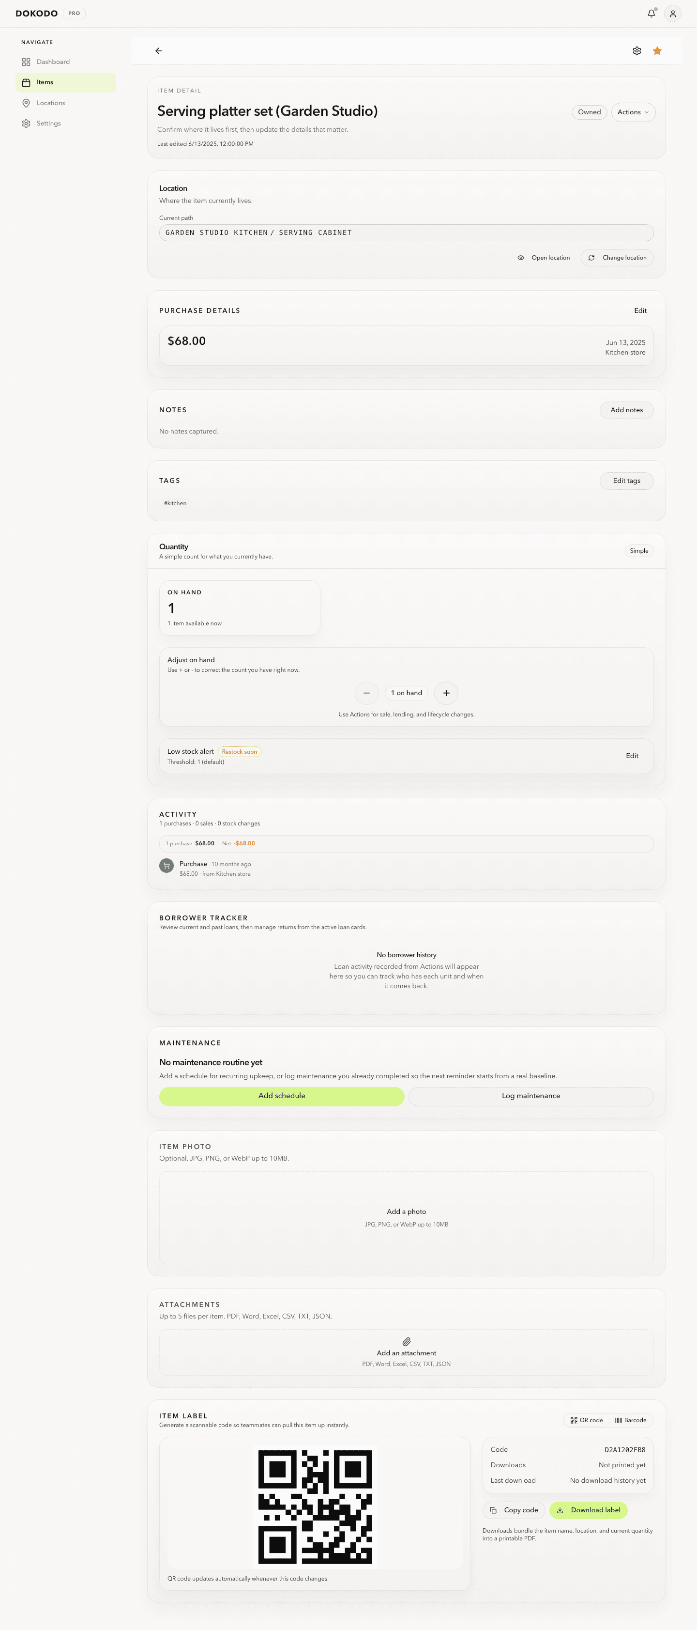The image size is (697, 1630).
Task: Click the Open location label
Action: click(550, 258)
